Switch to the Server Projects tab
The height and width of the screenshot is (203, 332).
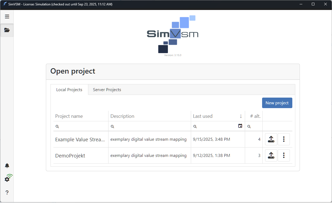[107, 90]
